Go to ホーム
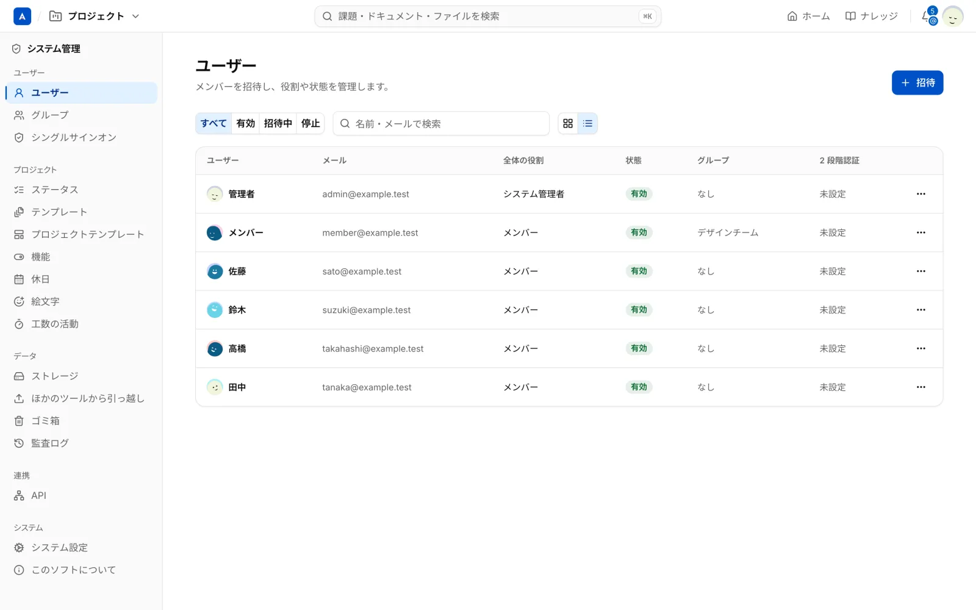Viewport: 976px width, 610px height. pyautogui.click(x=808, y=16)
